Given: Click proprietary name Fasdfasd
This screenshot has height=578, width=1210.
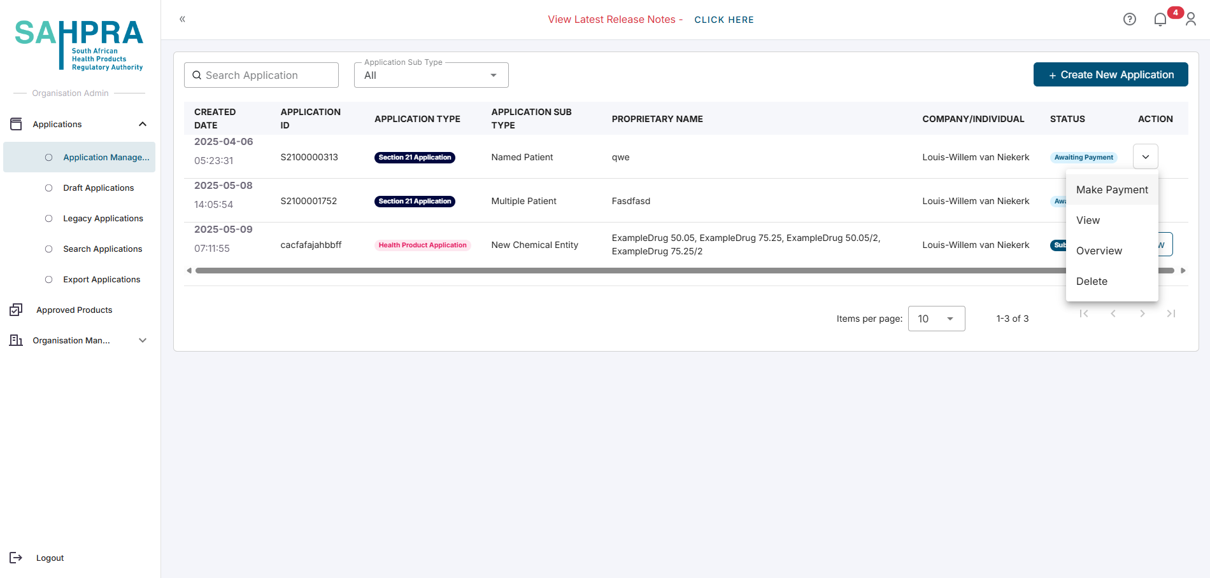Looking at the screenshot, I should click(x=631, y=201).
